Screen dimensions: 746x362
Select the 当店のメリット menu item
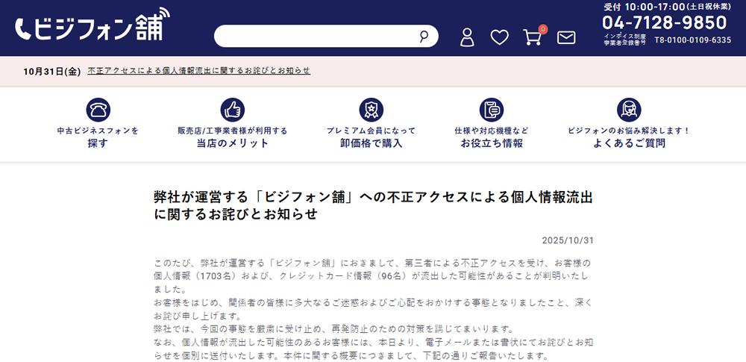click(x=232, y=143)
